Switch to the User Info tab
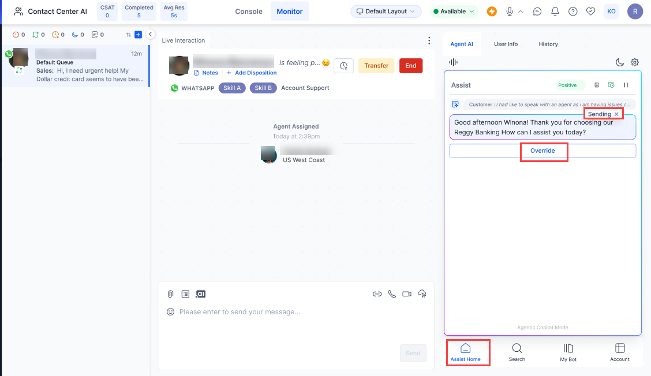 [506, 44]
